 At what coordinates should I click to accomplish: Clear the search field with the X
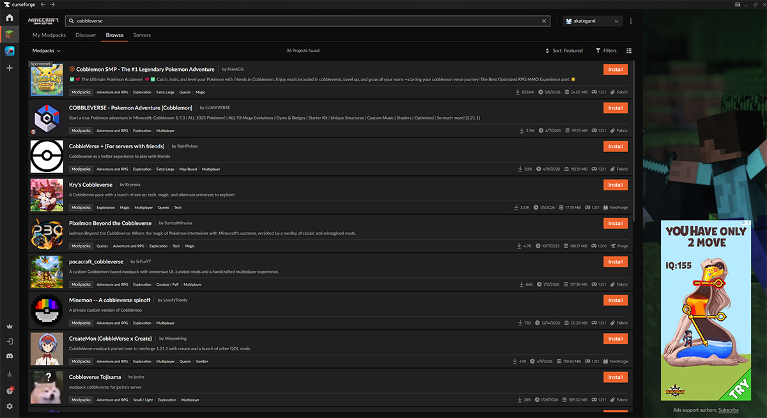(x=545, y=21)
